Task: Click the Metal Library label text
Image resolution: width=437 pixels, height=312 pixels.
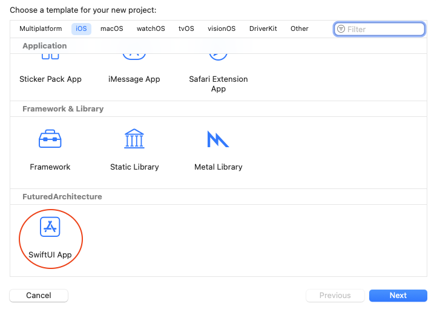Action: [x=218, y=167]
